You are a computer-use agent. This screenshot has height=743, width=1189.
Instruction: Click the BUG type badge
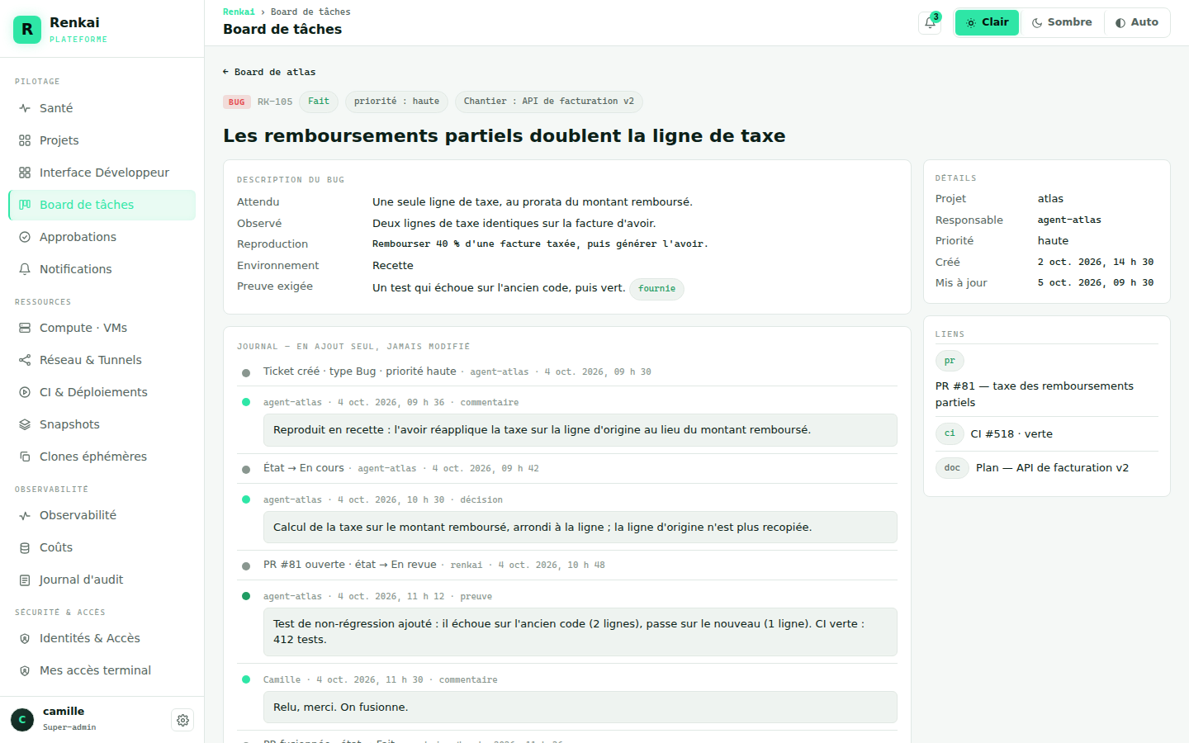tap(237, 102)
